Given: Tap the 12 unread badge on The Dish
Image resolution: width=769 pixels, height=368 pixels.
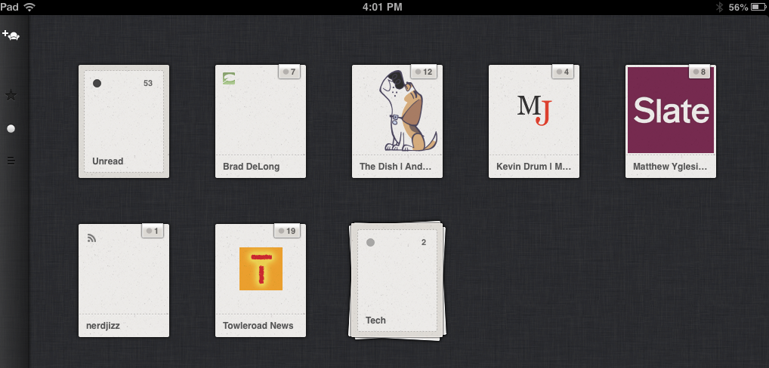Looking at the screenshot, I should [x=424, y=72].
